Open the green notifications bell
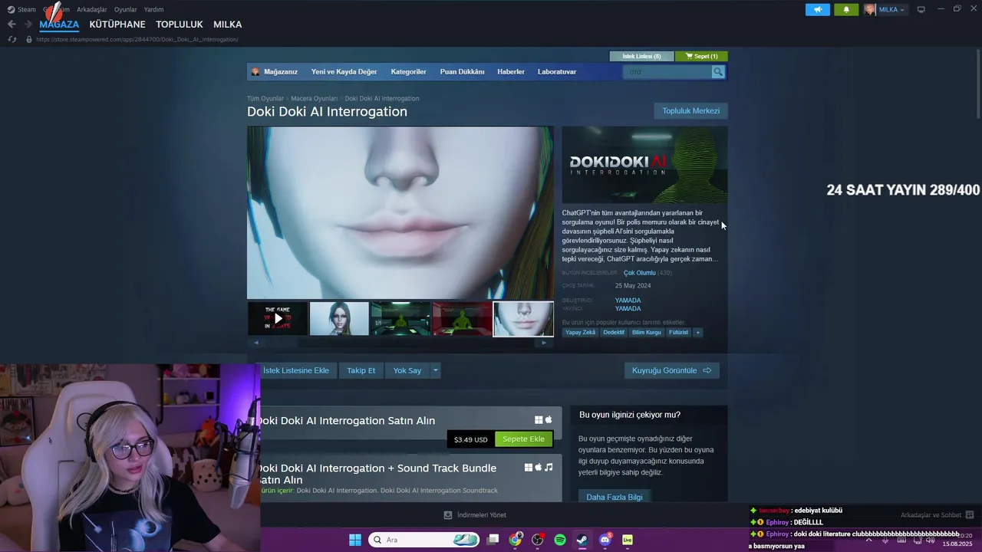The height and width of the screenshot is (552, 982). pyautogui.click(x=846, y=10)
